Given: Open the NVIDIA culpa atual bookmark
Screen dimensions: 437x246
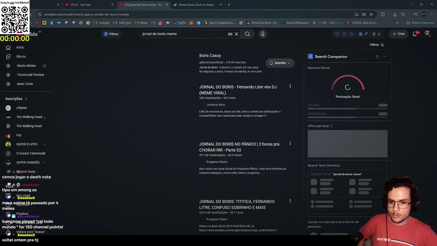Looking at the screenshot, I should 362,23.
